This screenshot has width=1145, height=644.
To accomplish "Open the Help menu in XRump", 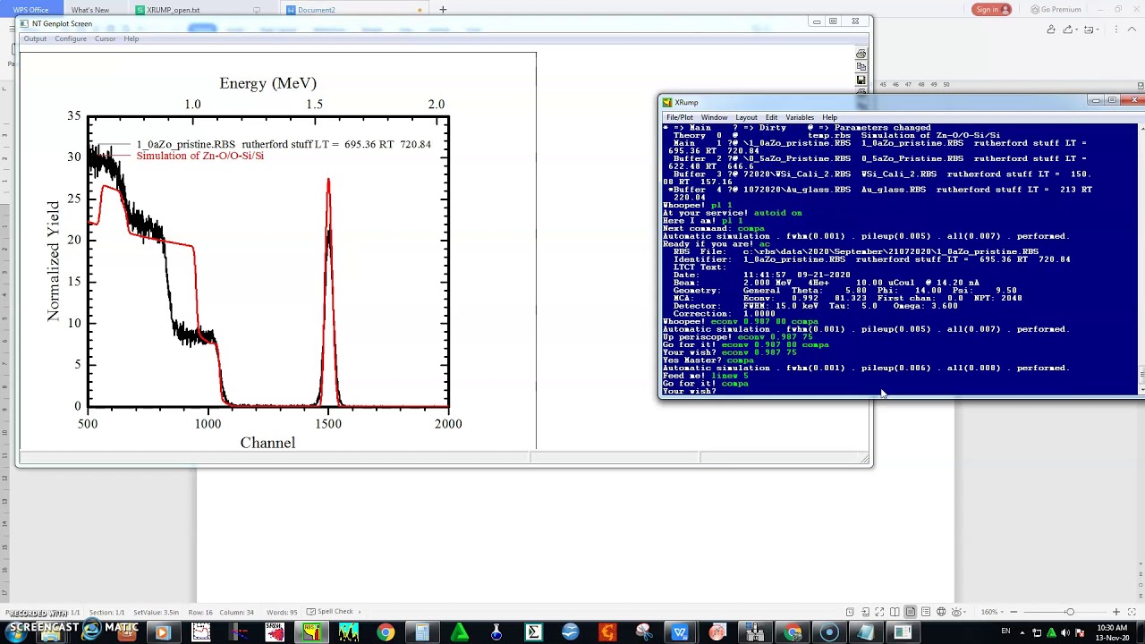I will tap(829, 117).
